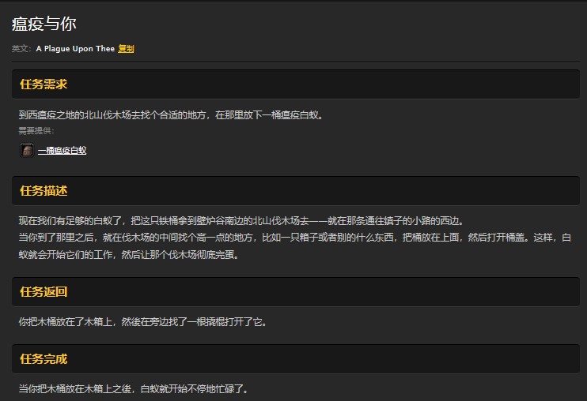The height and width of the screenshot is (401, 587).
Task: Click the completion text starting with 当你把木桶放在木箱上
Action: click(x=133, y=389)
